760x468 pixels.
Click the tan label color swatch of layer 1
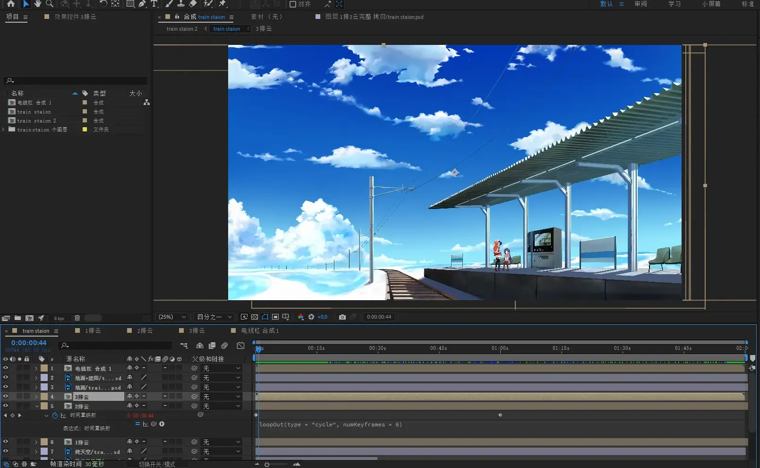[x=44, y=368]
